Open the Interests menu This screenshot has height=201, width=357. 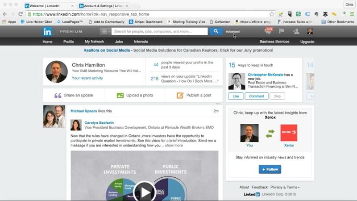[x=141, y=42]
